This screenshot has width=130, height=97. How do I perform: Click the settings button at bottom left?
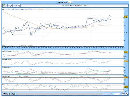(5, 94)
